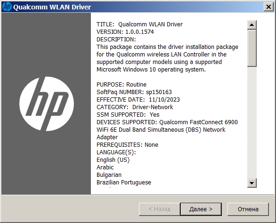
Task: Close the Qualcomm WLAN Driver window
Action: point(268,7)
